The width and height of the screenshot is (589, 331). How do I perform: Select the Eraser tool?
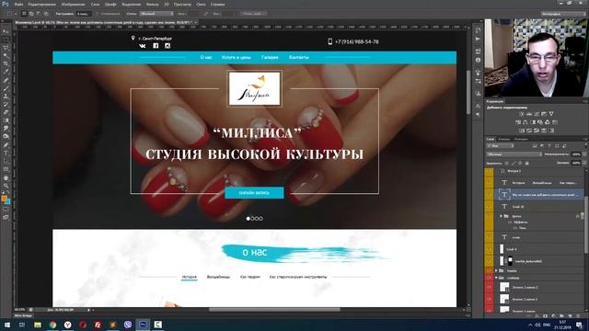(x=6, y=112)
